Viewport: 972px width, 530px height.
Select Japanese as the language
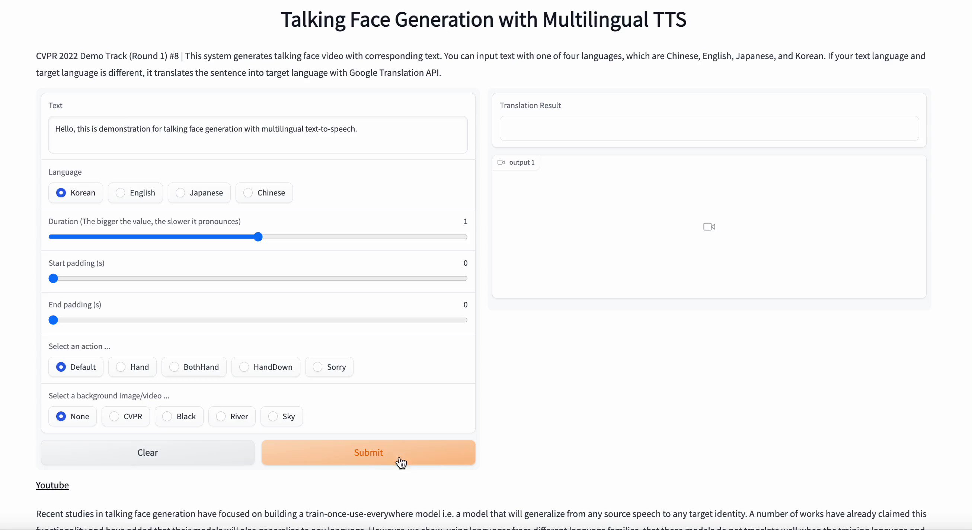tap(180, 192)
